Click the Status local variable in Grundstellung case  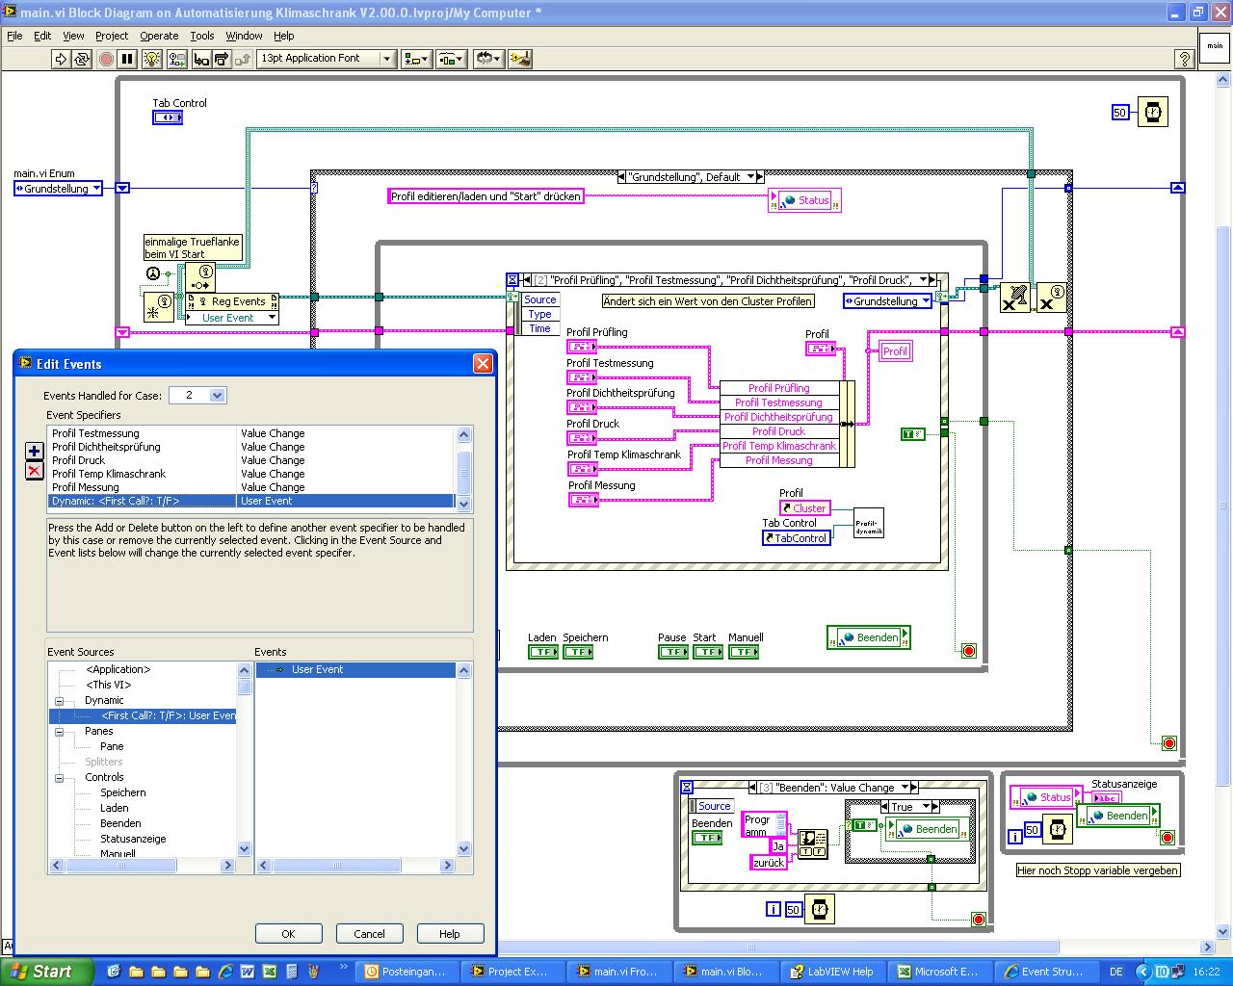coord(804,200)
